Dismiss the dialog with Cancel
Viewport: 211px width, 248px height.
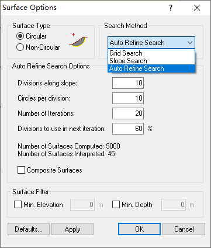click(x=184, y=229)
